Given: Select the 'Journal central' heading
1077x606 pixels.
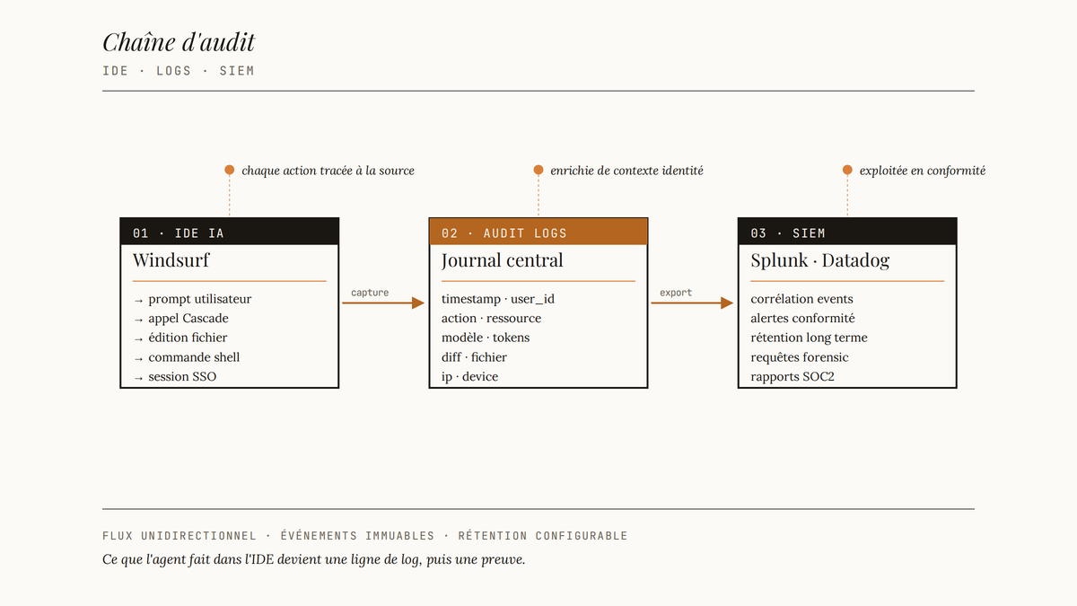Looking at the screenshot, I should 503,260.
